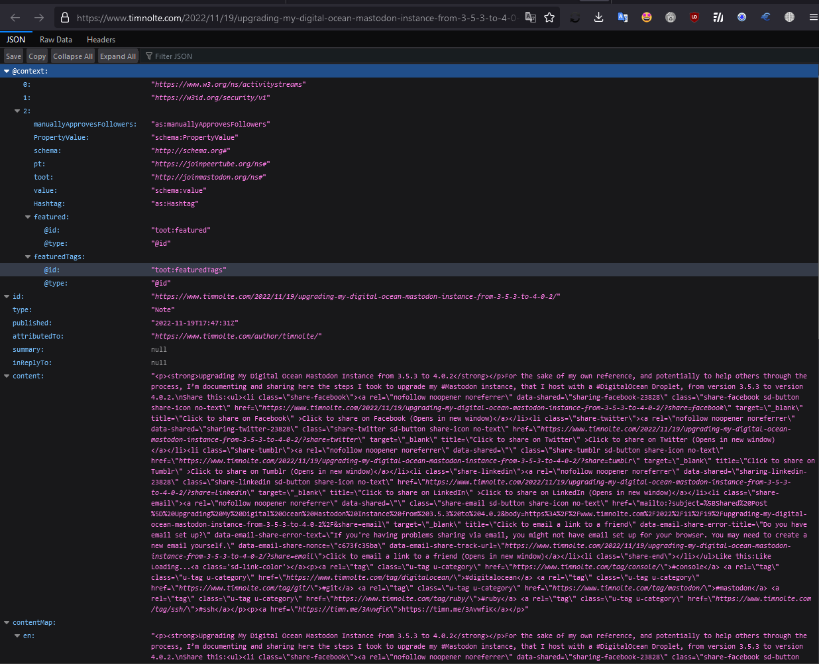The image size is (819, 664).
Task: Select the pt: key row
Action: [x=409, y=164]
